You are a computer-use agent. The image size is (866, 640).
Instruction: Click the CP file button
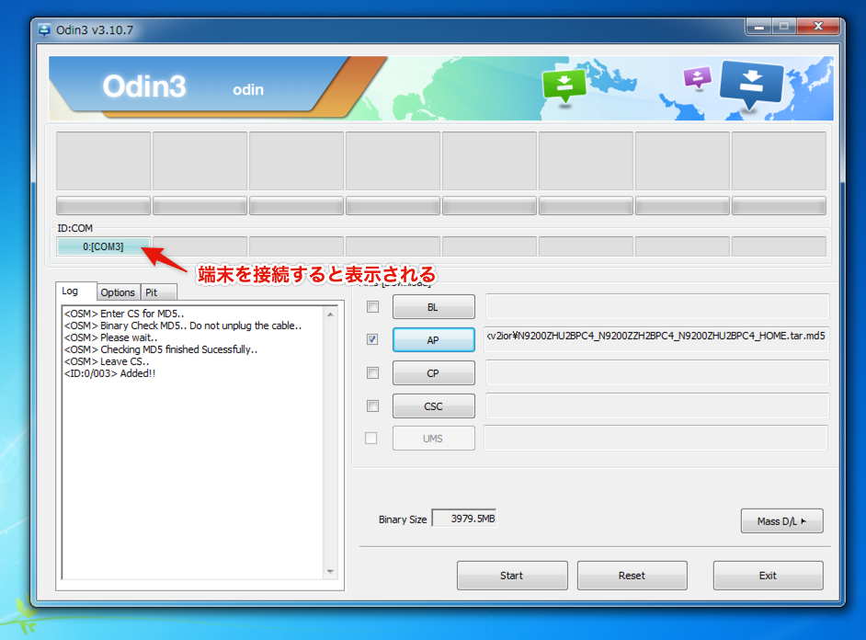(434, 373)
